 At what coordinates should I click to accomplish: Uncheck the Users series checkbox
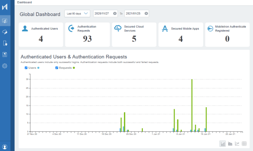(26, 68)
